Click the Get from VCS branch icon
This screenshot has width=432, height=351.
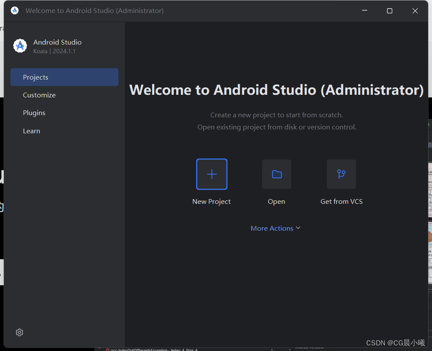point(341,174)
